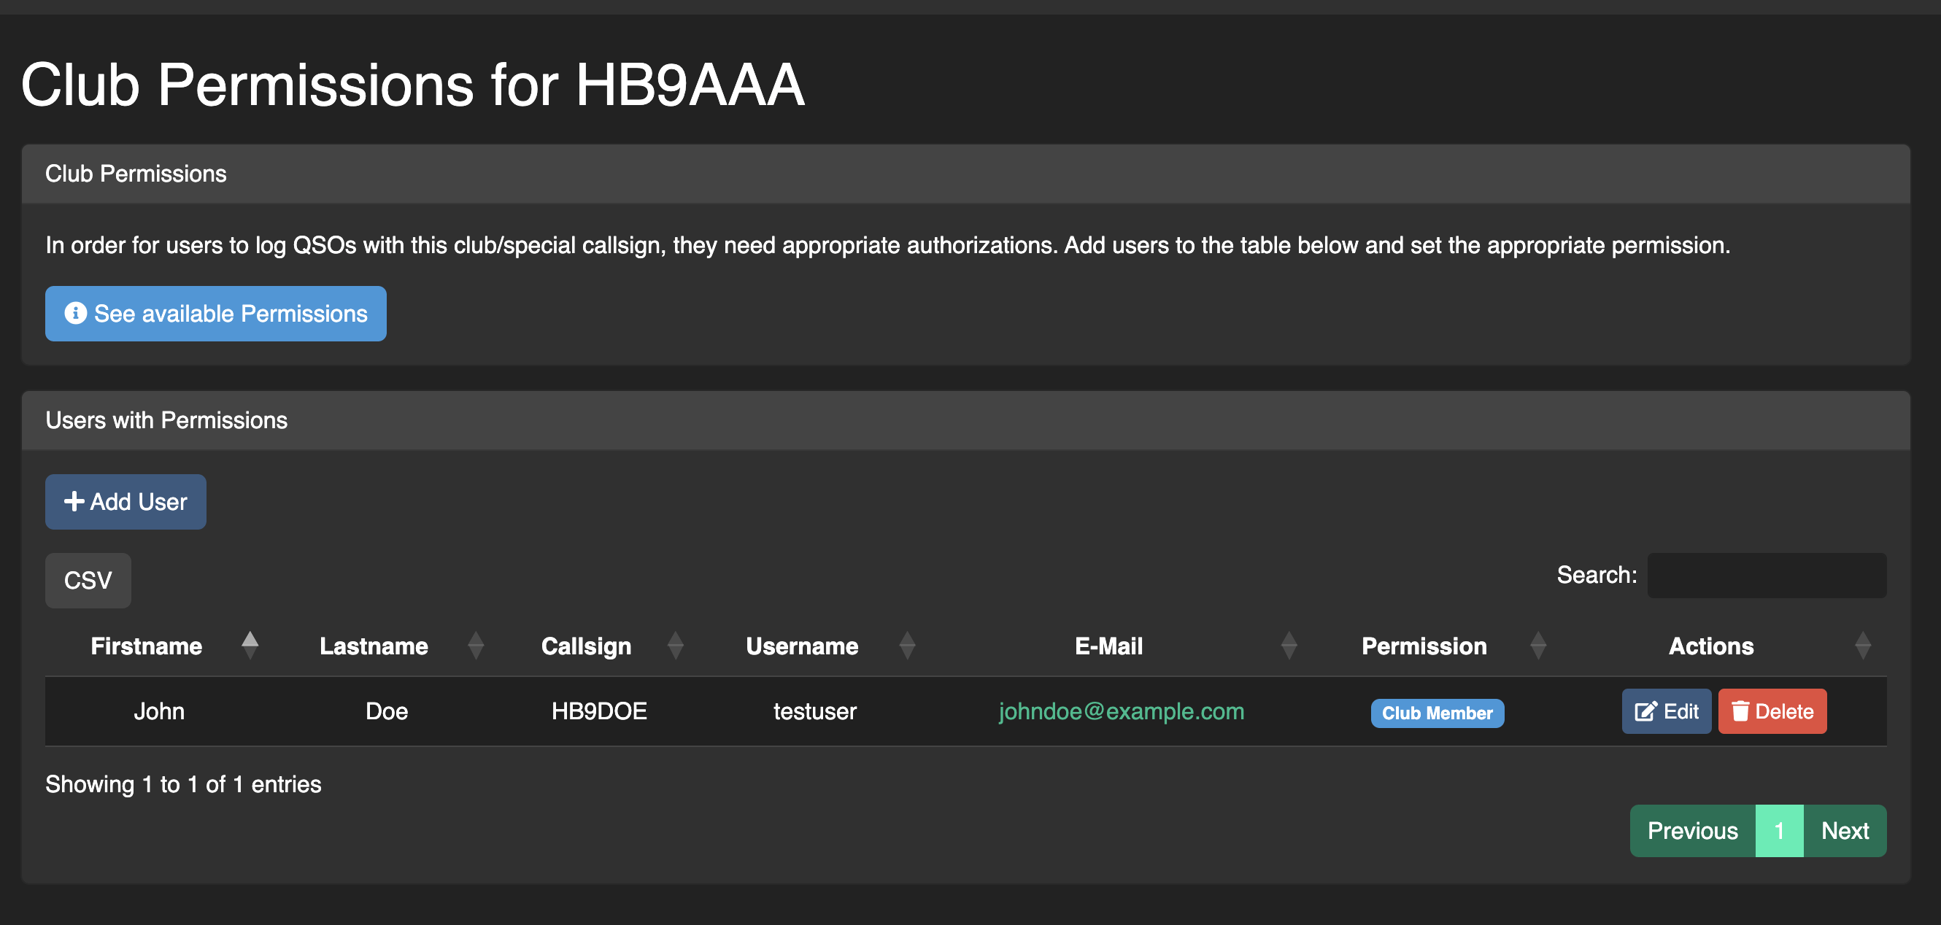Sort by Permission column arrow
Image resolution: width=1941 pixels, height=925 pixels.
point(1539,646)
